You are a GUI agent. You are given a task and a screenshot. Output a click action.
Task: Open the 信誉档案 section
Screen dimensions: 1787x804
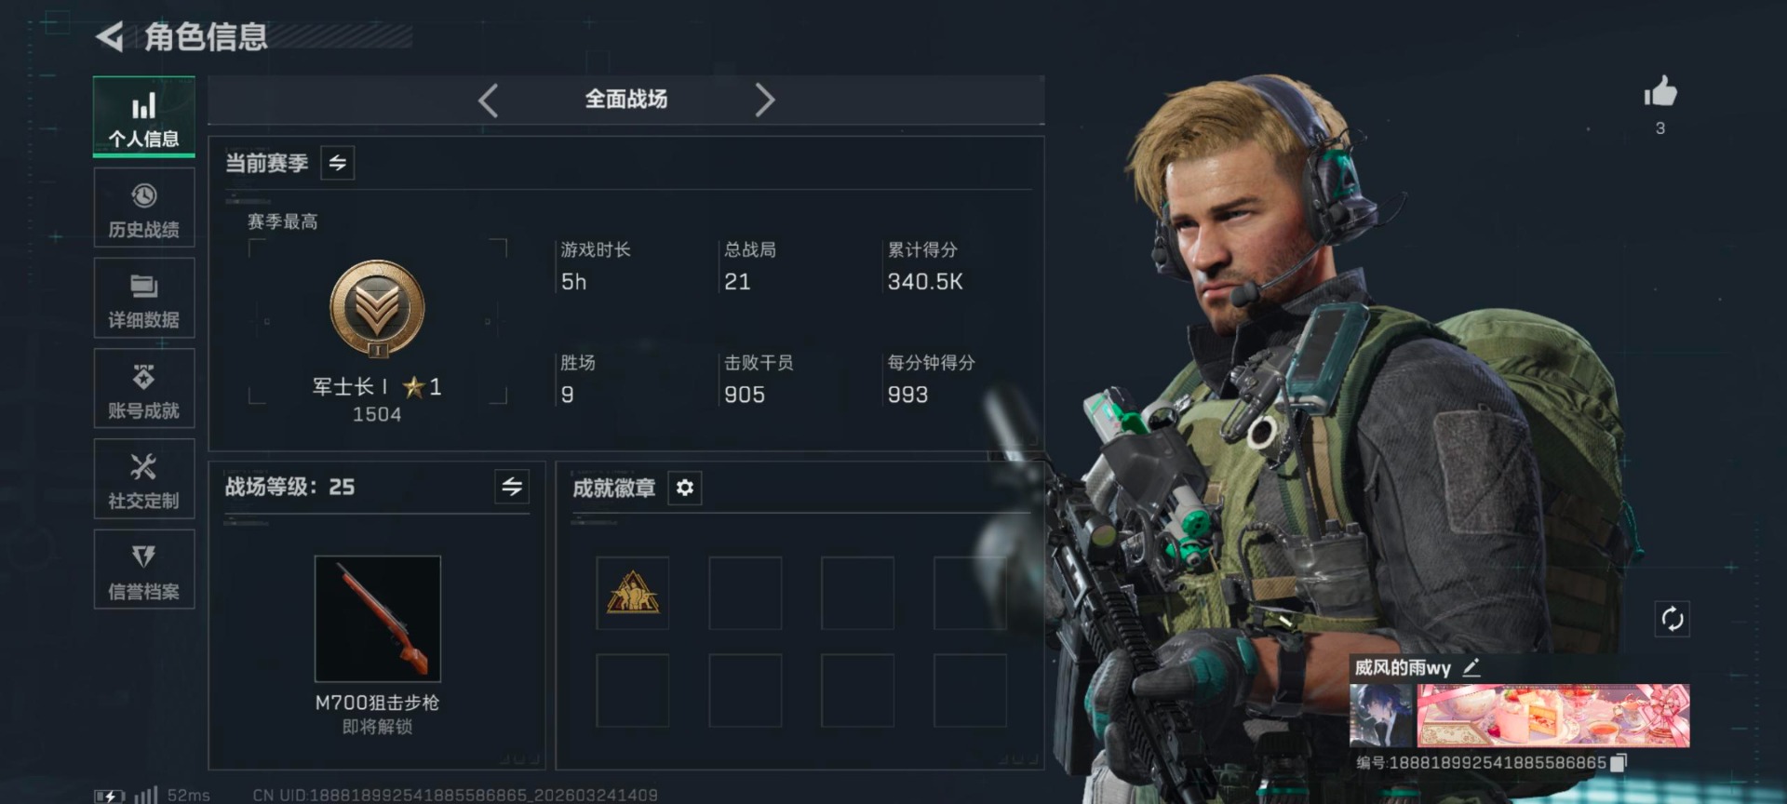point(144,569)
